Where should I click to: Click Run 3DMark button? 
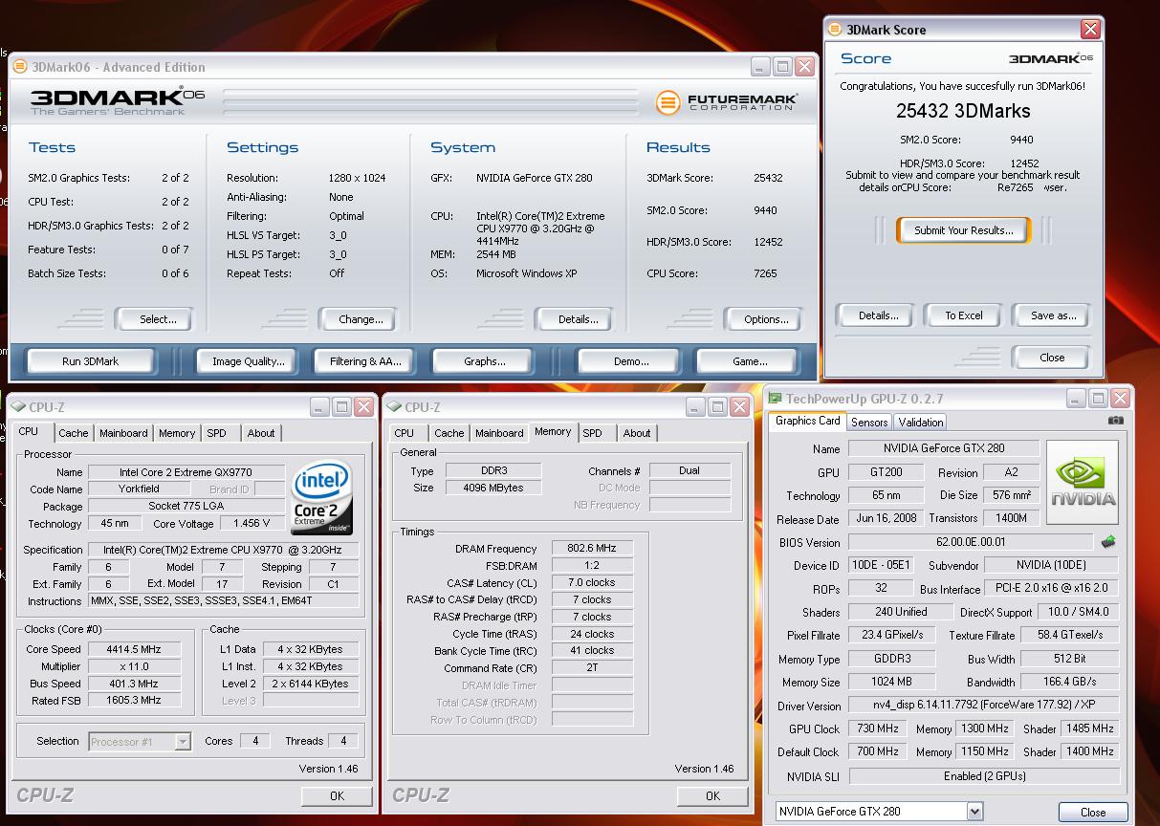tap(91, 361)
